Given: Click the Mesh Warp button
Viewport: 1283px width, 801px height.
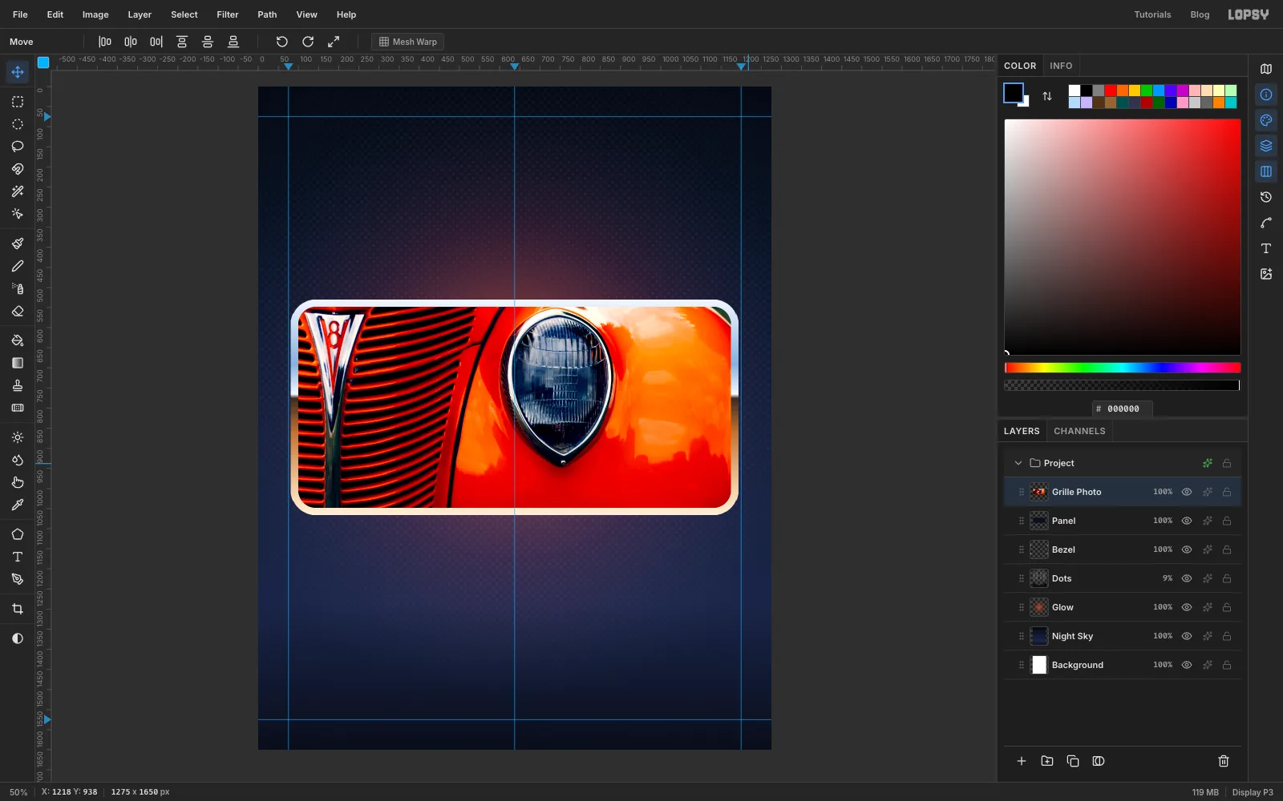Looking at the screenshot, I should tap(407, 42).
